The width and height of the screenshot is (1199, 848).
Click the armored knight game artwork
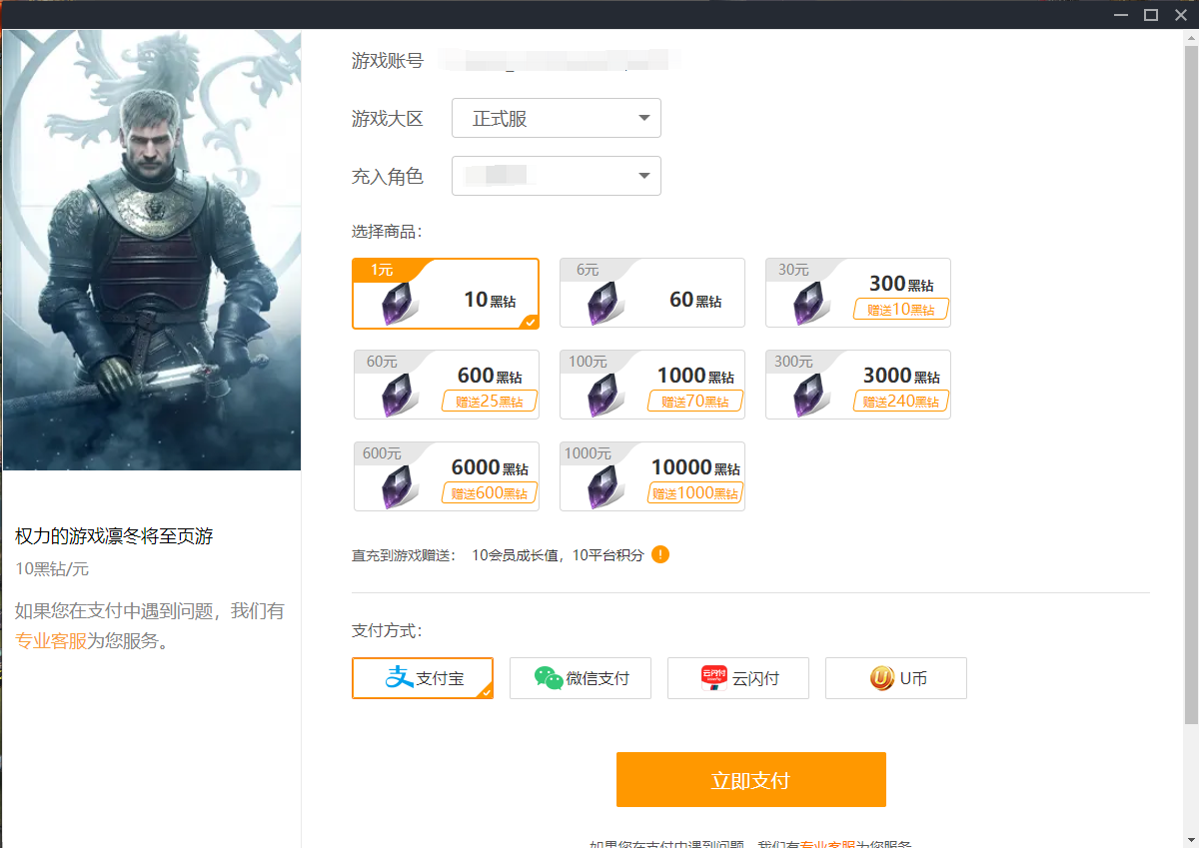[x=152, y=250]
